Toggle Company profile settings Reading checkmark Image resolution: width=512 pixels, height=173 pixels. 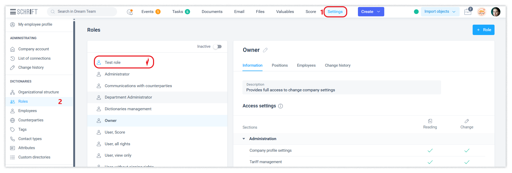430,150
